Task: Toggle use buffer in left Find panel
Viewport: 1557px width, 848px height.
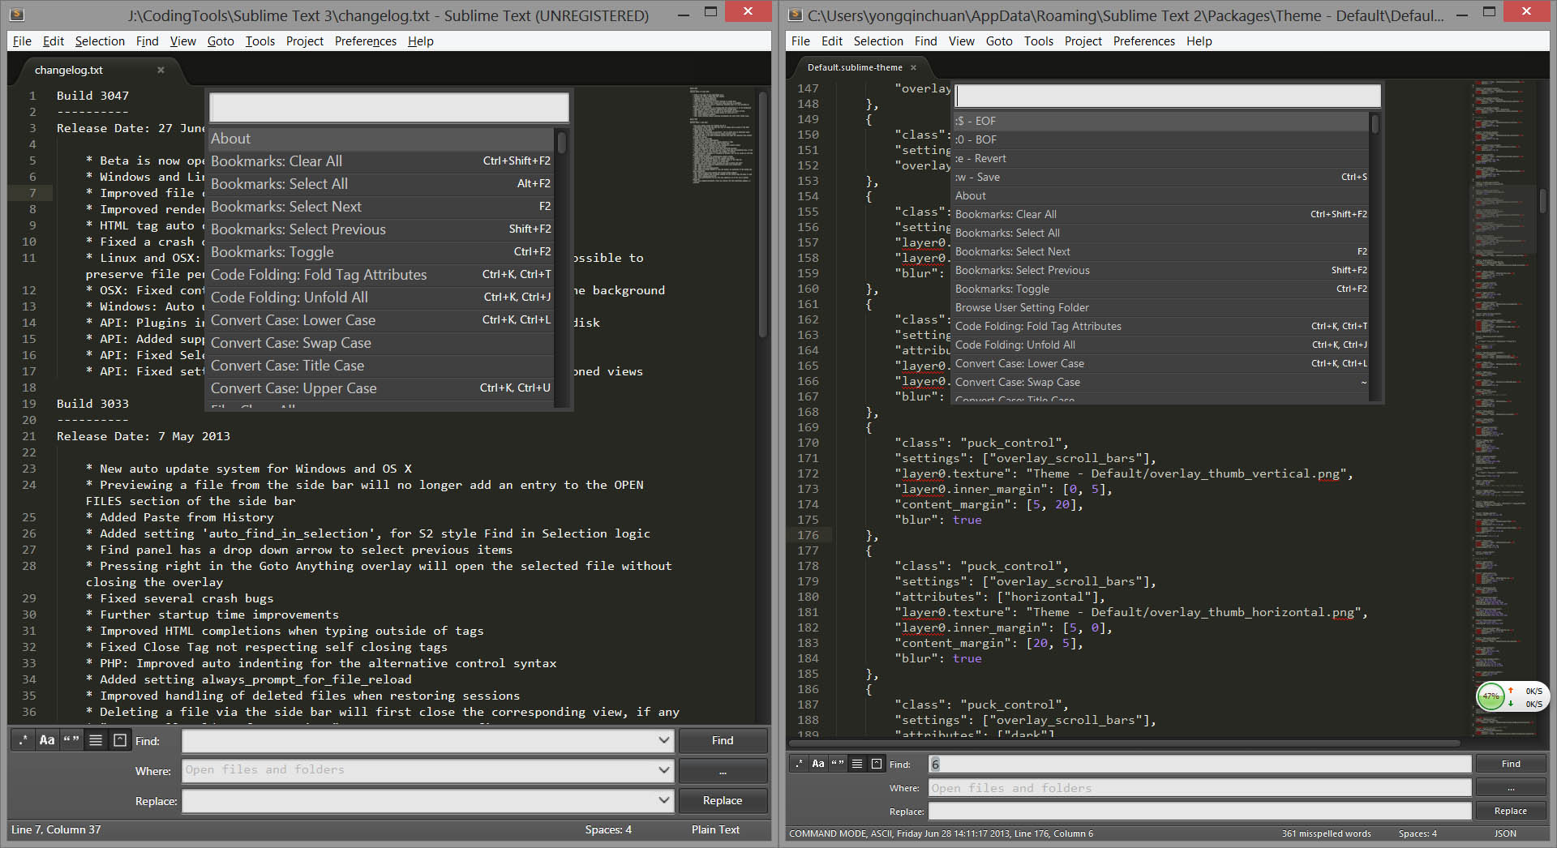Action: [120, 740]
